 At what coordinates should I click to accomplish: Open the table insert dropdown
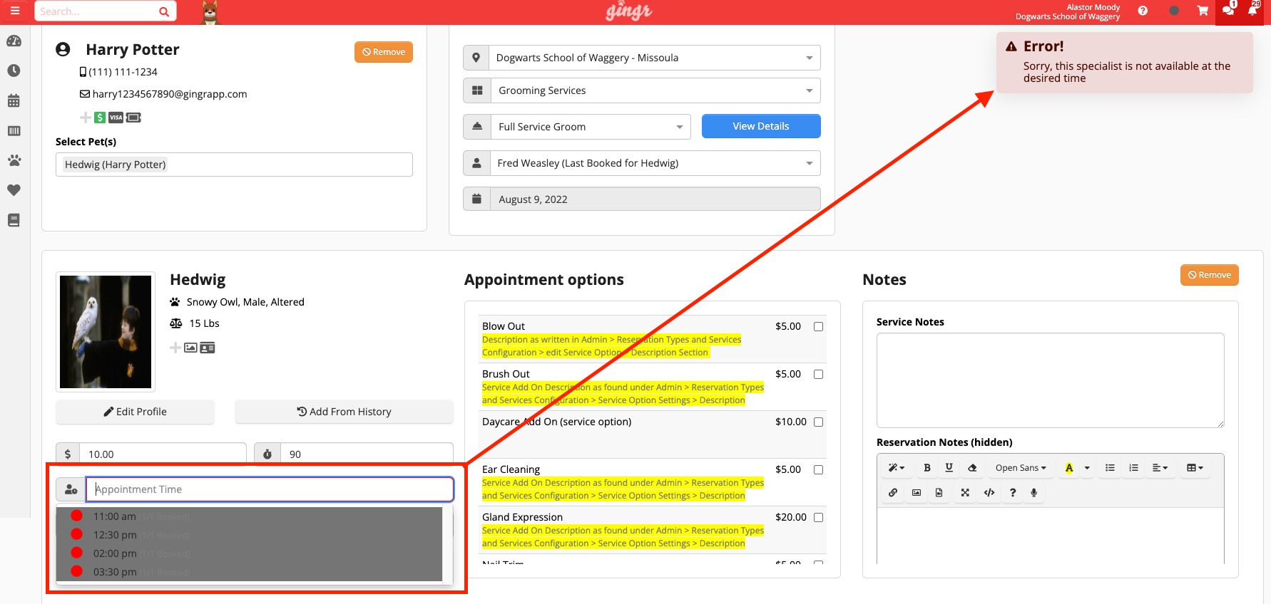pos(1195,468)
